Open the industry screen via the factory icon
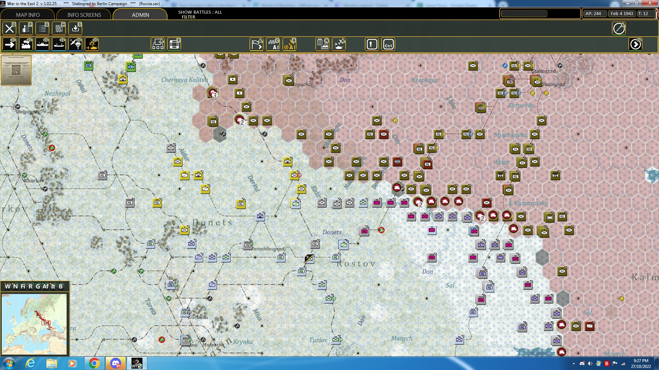This screenshot has width=659, height=370. (x=323, y=44)
